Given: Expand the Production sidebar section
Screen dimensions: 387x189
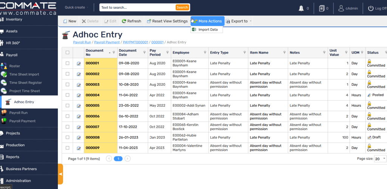Looking at the screenshot, I should coord(29,145).
